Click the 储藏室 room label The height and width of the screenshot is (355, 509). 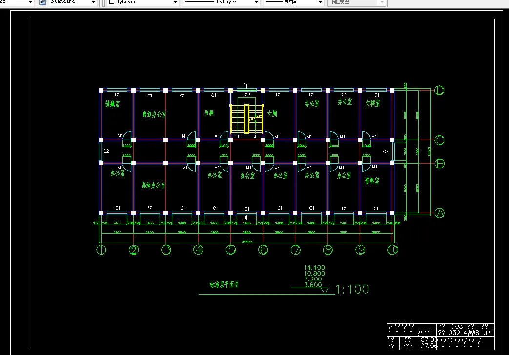[x=112, y=104]
